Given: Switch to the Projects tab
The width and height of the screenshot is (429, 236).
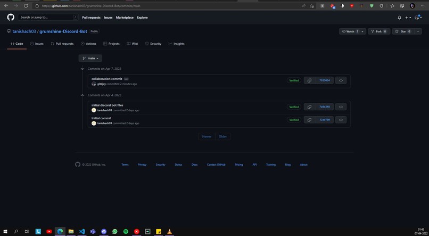Looking at the screenshot, I should pos(111,44).
